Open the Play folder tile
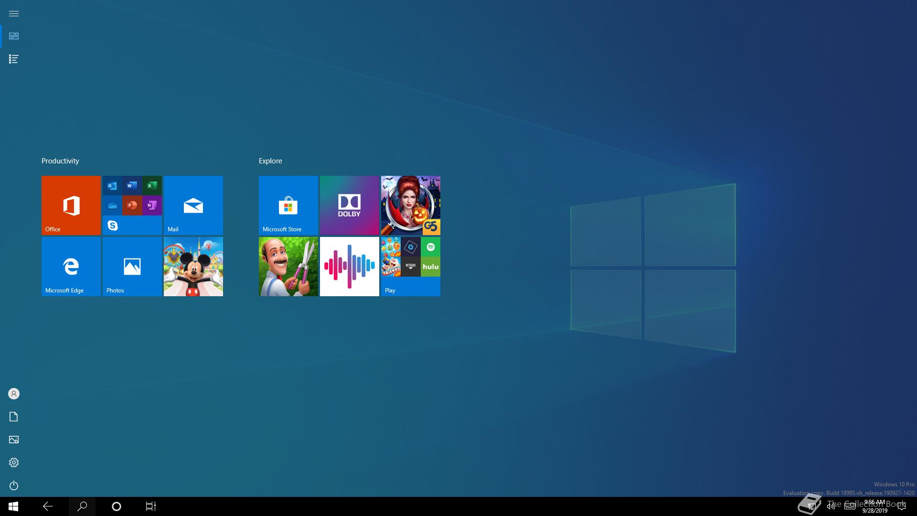The height and width of the screenshot is (516, 917). tap(411, 267)
